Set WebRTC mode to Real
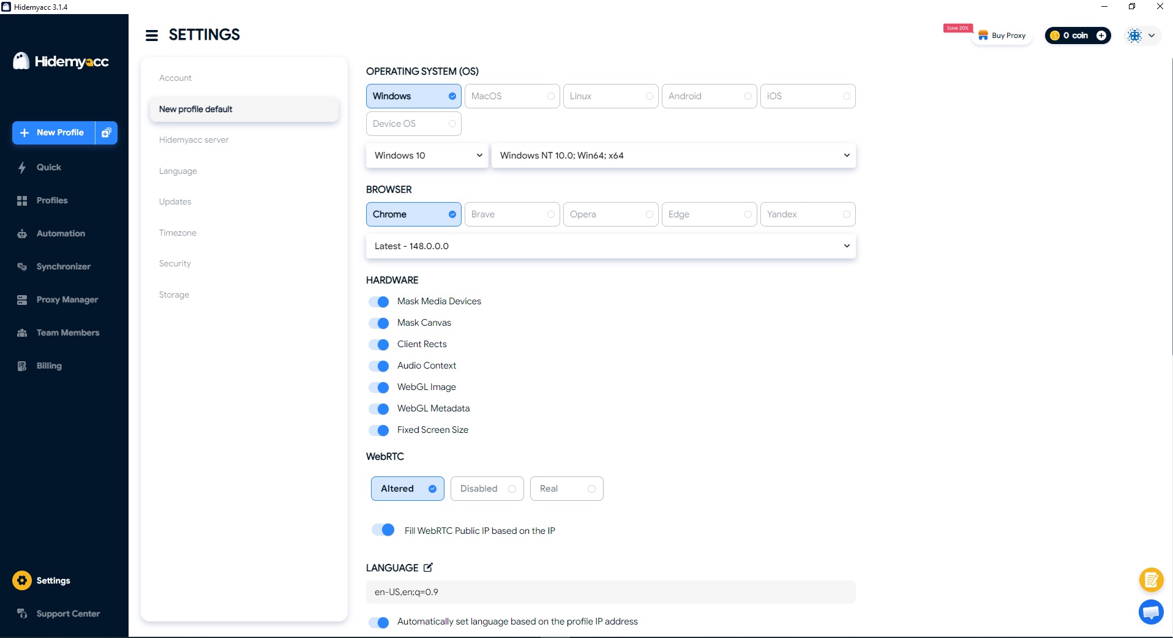The width and height of the screenshot is (1173, 638). tap(567, 489)
